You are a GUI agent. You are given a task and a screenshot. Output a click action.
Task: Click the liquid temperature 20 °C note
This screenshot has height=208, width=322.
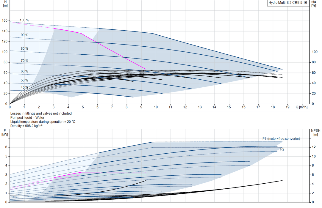point(43,122)
